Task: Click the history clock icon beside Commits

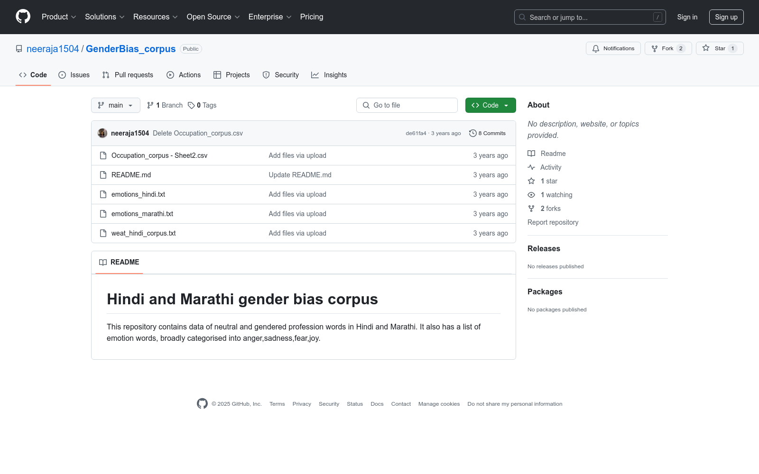Action: click(x=472, y=133)
